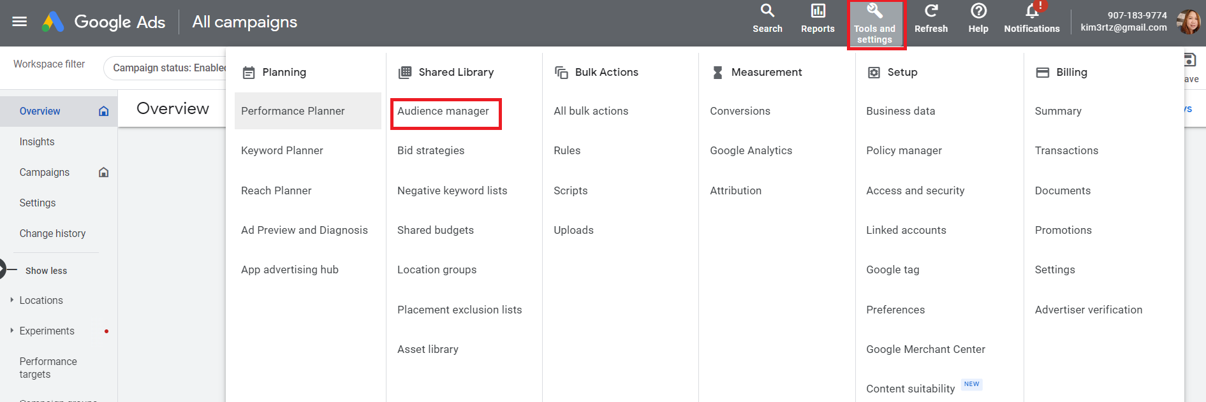Open Location groups
This screenshot has height=402, width=1206.
[437, 270]
